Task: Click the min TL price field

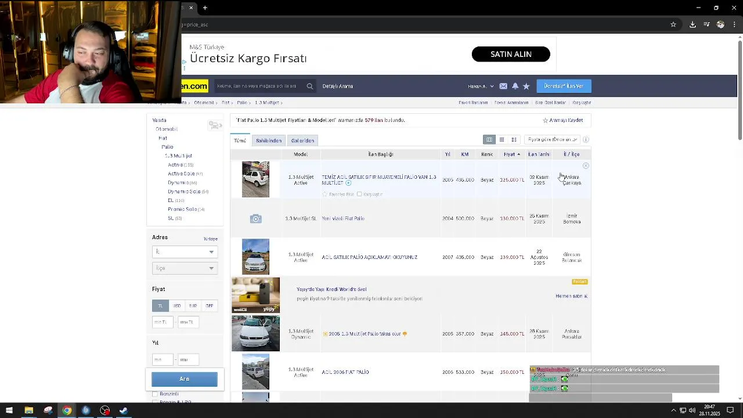Action: pos(163,322)
